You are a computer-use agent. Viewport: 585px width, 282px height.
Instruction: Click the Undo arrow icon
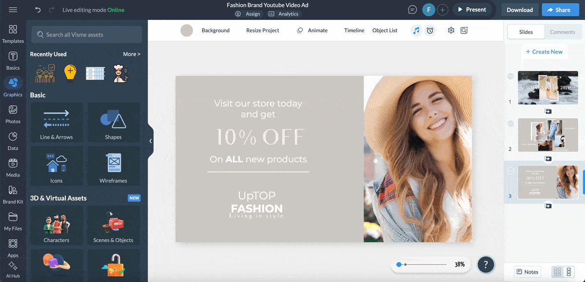coord(38,10)
